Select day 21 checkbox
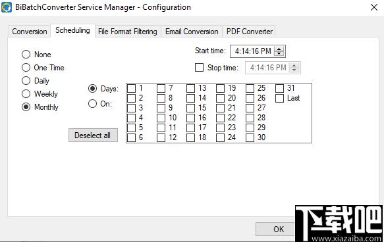The image size is (384, 242). pos(220,108)
